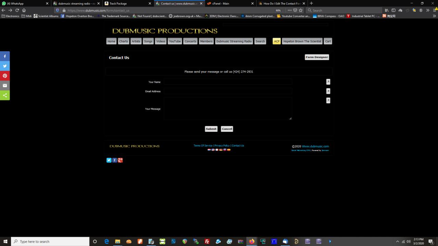Image resolution: width=438 pixels, height=246 pixels.
Task: Share page by email sidebar icon
Action: click(x=5, y=85)
